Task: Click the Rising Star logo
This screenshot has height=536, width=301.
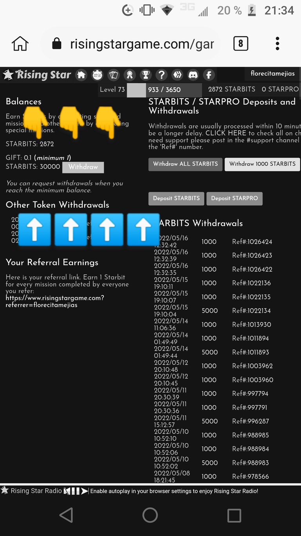Action: click(37, 75)
